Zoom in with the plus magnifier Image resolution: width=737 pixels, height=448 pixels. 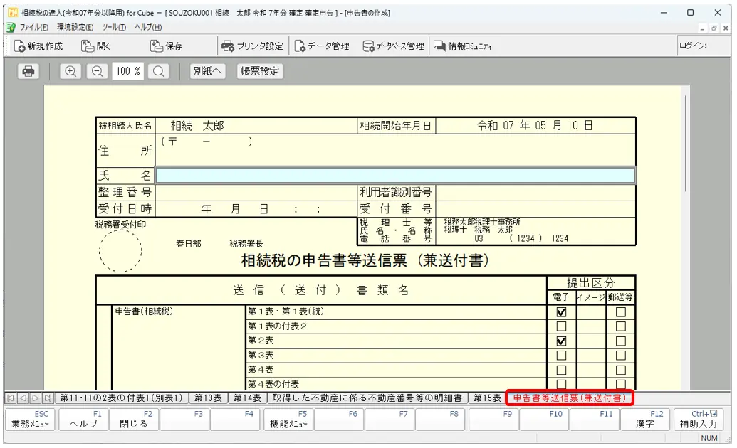pos(70,71)
